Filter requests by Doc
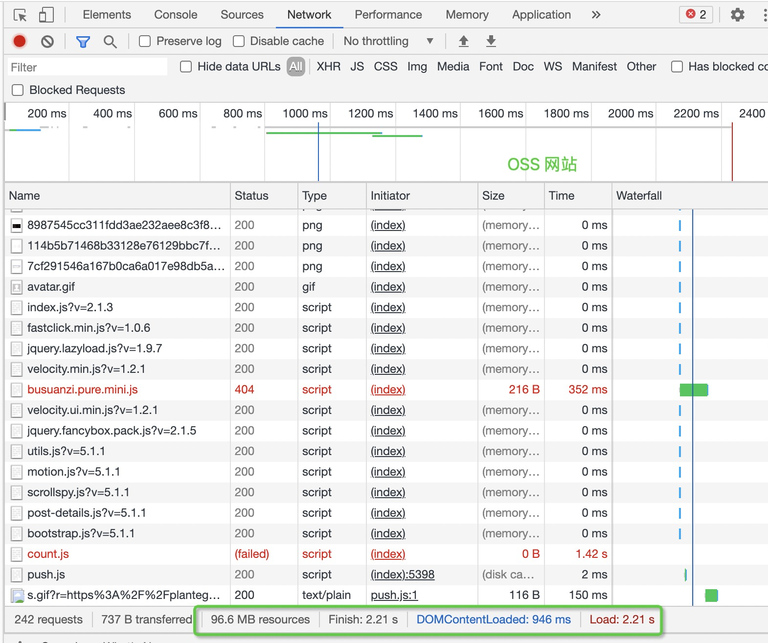The height and width of the screenshot is (643, 768). tap(523, 67)
